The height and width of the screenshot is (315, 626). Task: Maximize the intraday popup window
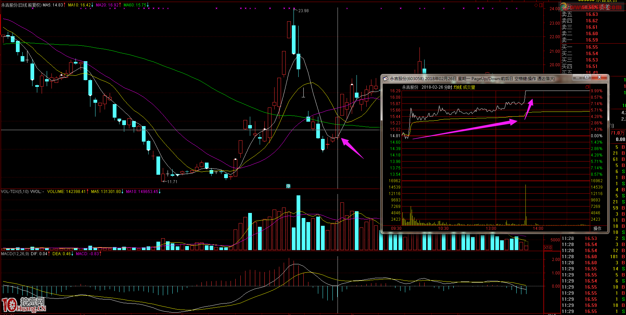tap(587, 77)
